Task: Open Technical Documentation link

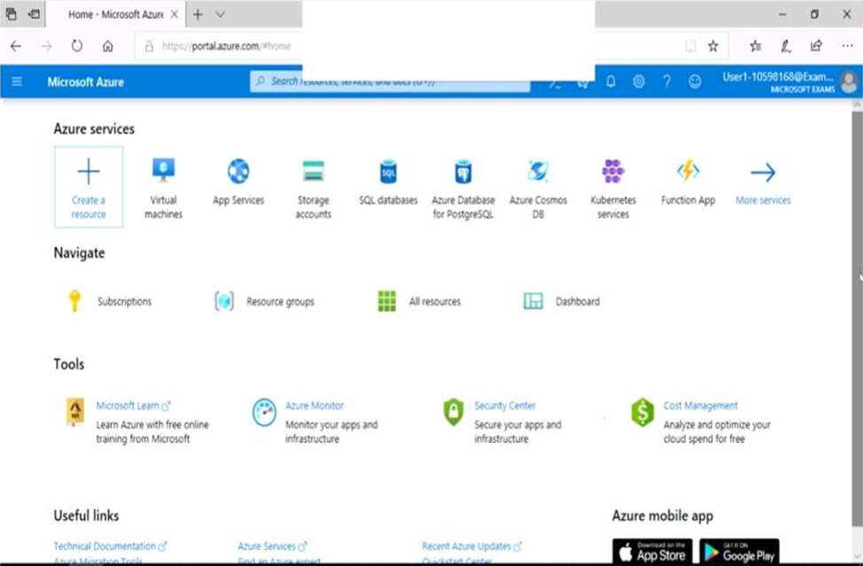Action: coord(105,547)
